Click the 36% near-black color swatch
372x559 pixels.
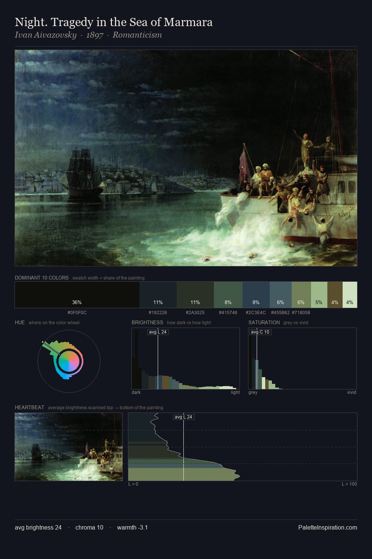coord(77,295)
